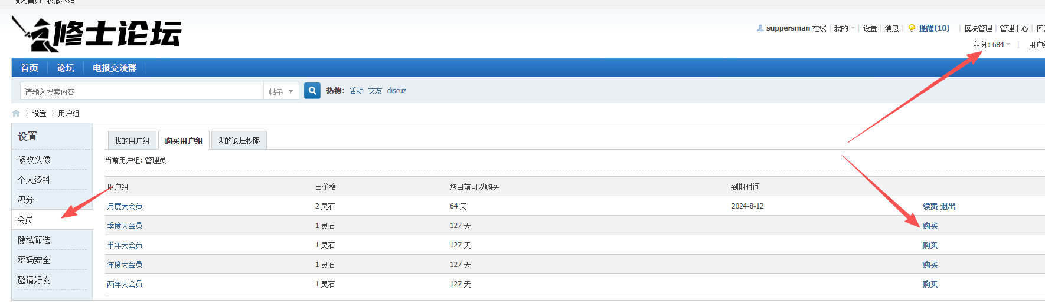
Task: Open the 季度大会员 user group link
Action: 125,226
